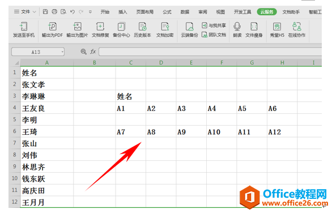Open Team Documents
332x213 pixels.
point(214,35)
